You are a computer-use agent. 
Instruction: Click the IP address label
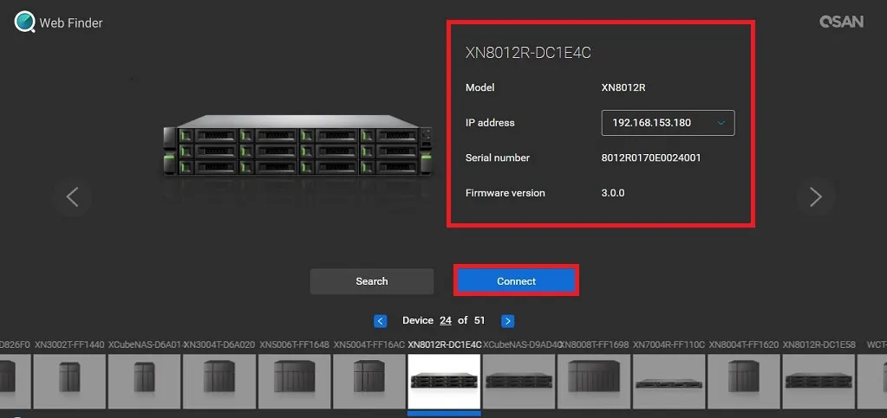tap(490, 123)
